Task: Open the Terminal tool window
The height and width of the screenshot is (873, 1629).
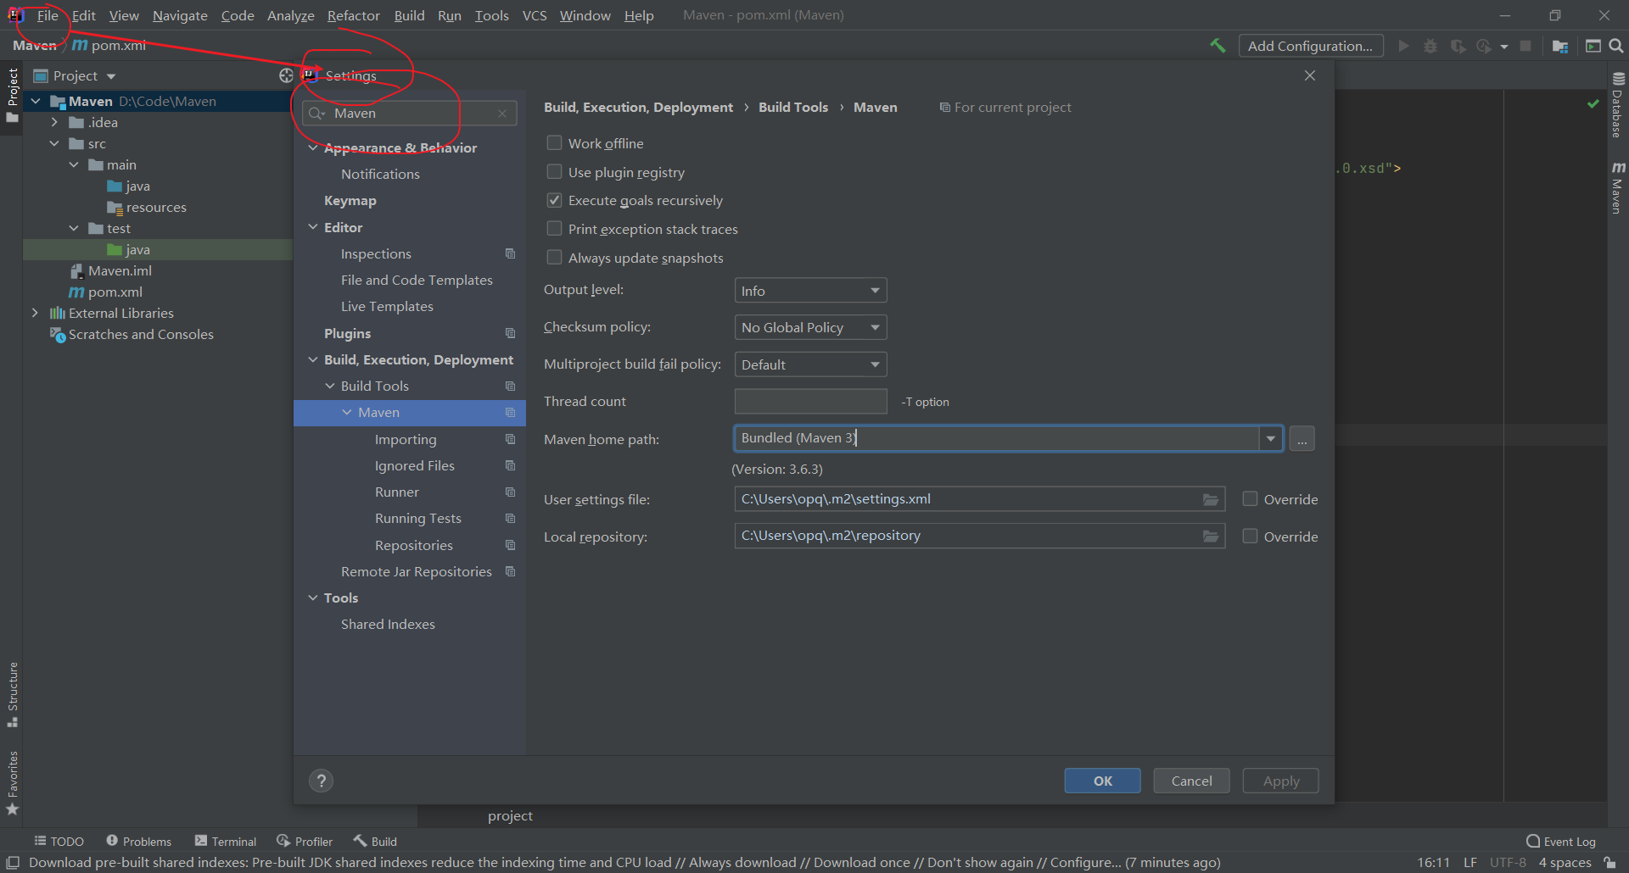Action: (x=226, y=841)
